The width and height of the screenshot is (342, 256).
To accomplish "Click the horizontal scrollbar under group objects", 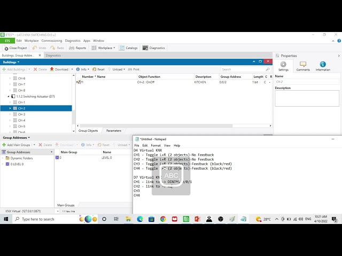I will click(x=156, y=126).
